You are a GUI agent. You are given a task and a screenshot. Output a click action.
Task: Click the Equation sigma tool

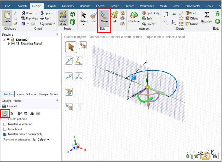[207, 17]
